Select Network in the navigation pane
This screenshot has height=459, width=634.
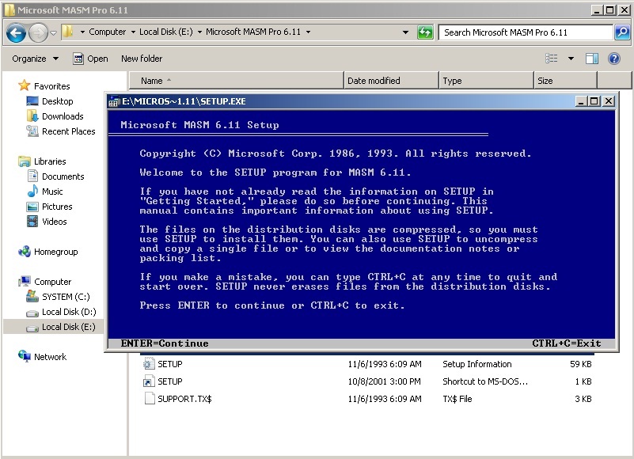click(x=50, y=357)
